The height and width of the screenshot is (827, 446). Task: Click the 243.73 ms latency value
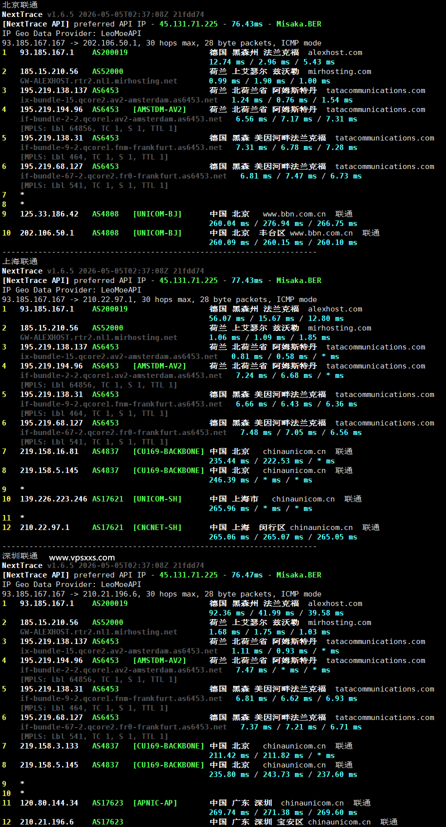[283, 774]
